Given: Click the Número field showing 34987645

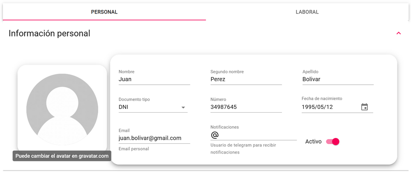Looking at the screenshot, I should 246,107.
